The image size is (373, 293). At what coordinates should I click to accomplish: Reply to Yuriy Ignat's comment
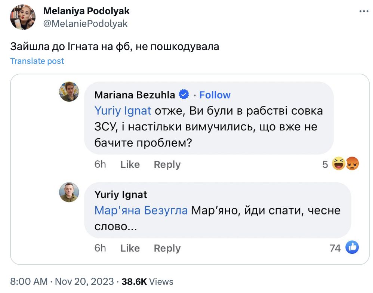(167, 248)
